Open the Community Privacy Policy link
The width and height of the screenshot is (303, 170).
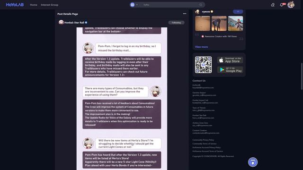203,140
